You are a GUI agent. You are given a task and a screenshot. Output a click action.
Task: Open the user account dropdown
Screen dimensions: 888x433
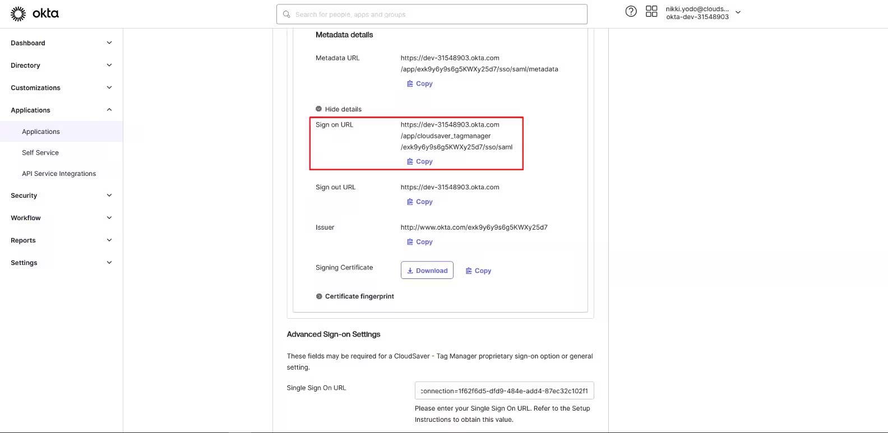[x=737, y=12]
